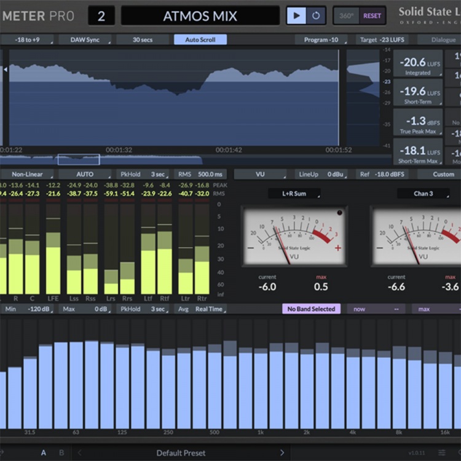461x461 pixels.
Task: Open the L+R Sum source dropdown
Action: [294, 194]
